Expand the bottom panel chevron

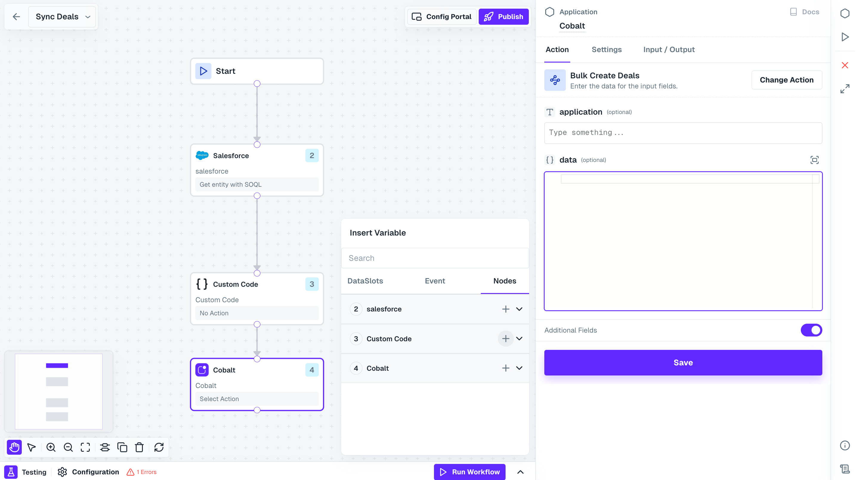pyautogui.click(x=520, y=472)
